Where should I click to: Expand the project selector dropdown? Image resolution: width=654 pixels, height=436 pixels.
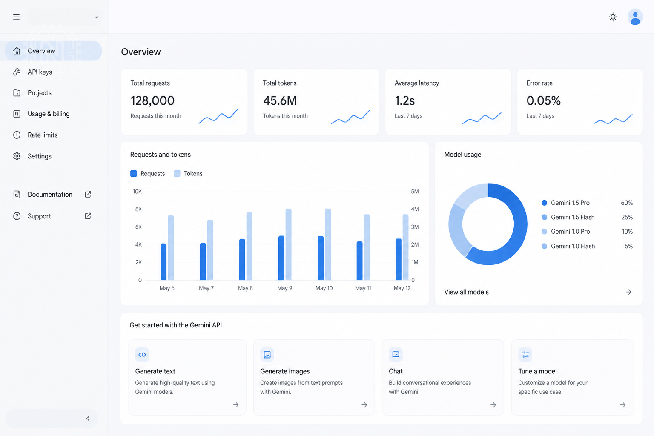[x=65, y=17]
